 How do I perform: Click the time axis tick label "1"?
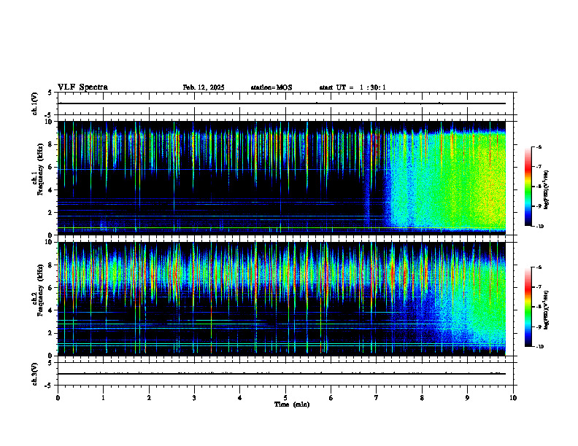[103, 398]
